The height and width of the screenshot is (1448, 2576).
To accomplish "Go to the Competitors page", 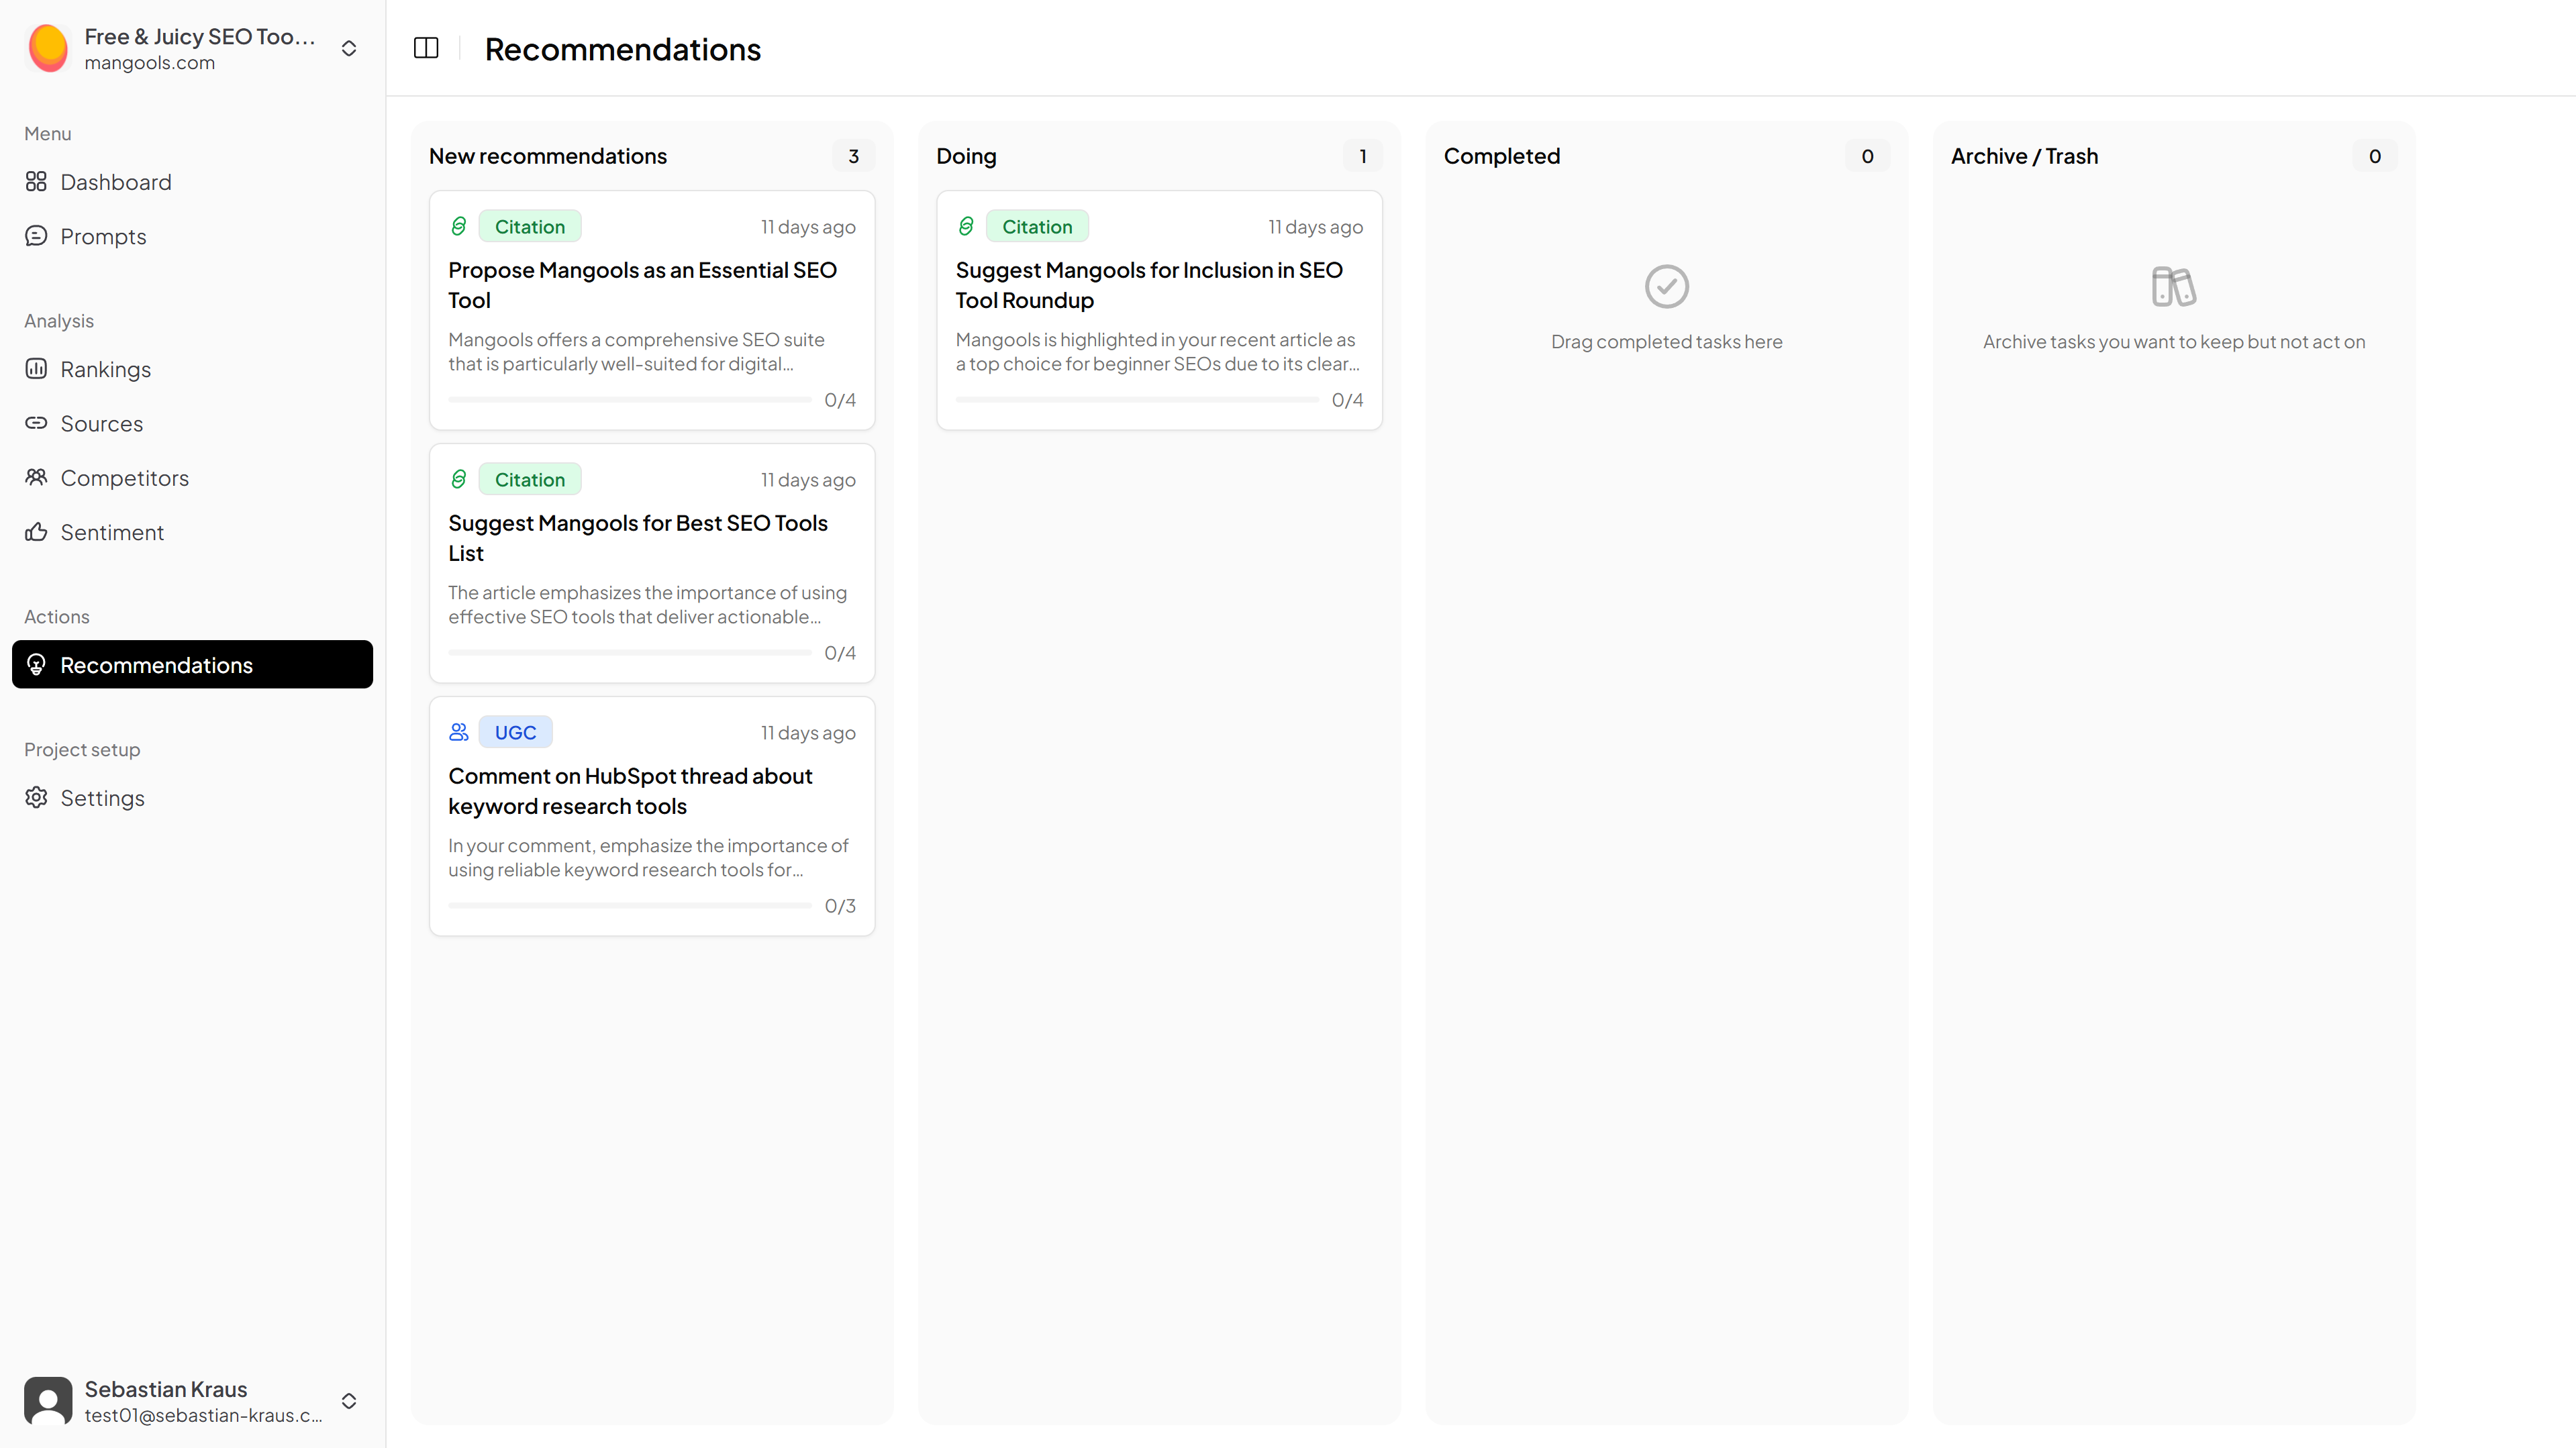I will [124, 478].
